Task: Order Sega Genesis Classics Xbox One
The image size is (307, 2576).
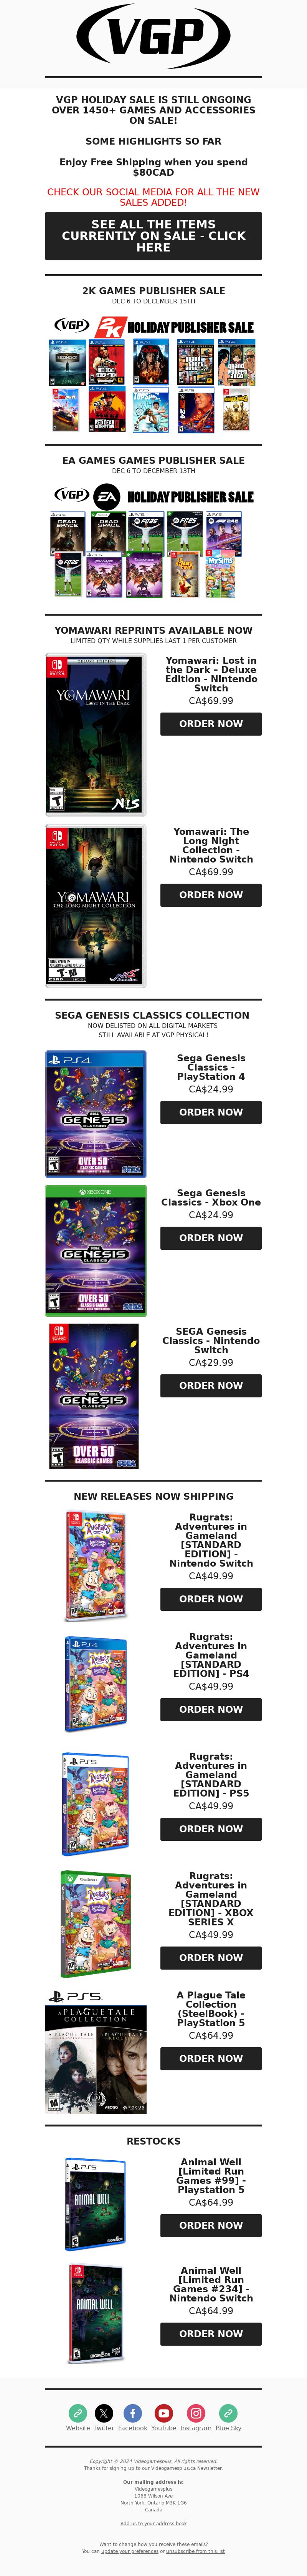Action: point(210,1238)
